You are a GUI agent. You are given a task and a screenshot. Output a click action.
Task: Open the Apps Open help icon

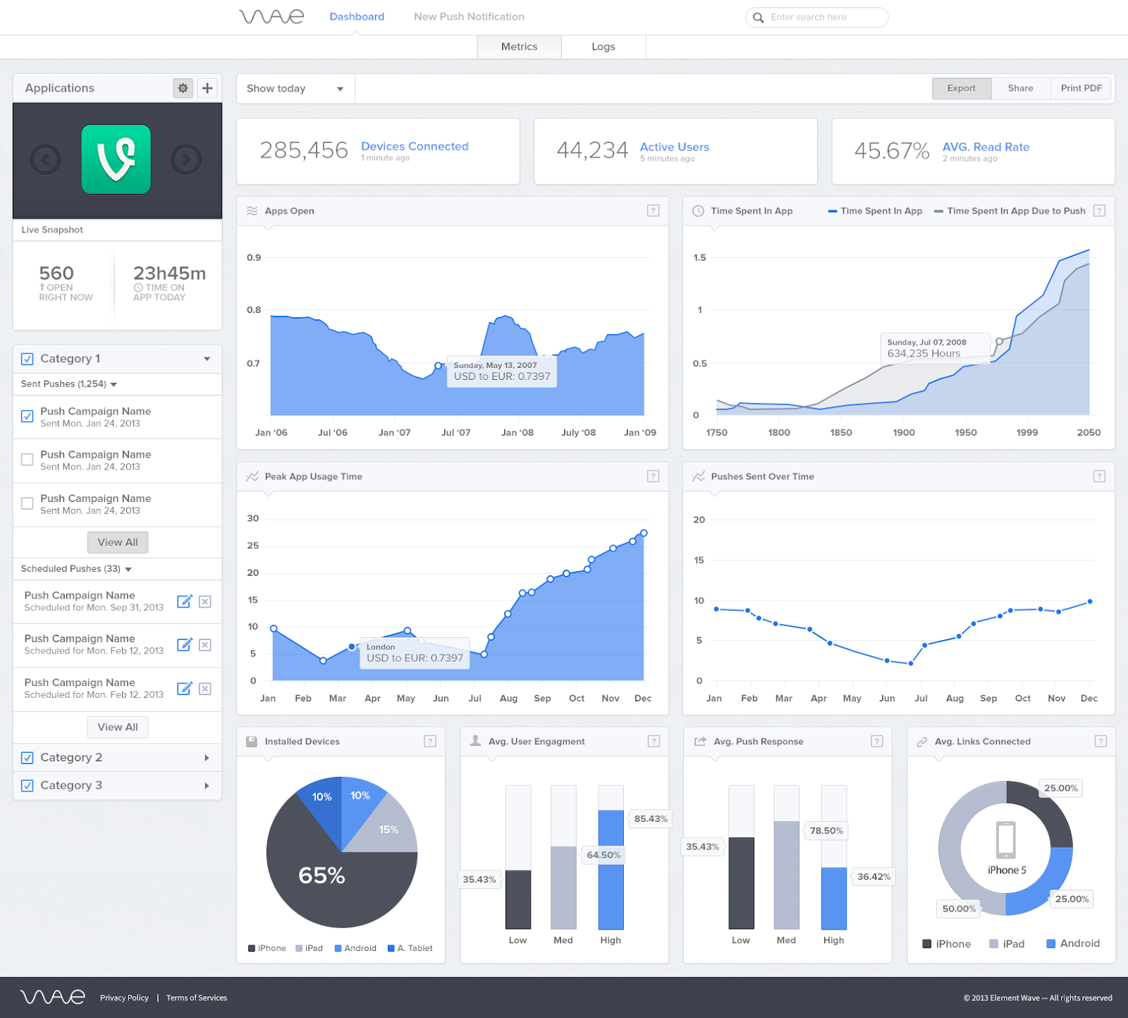click(x=654, y=210)
